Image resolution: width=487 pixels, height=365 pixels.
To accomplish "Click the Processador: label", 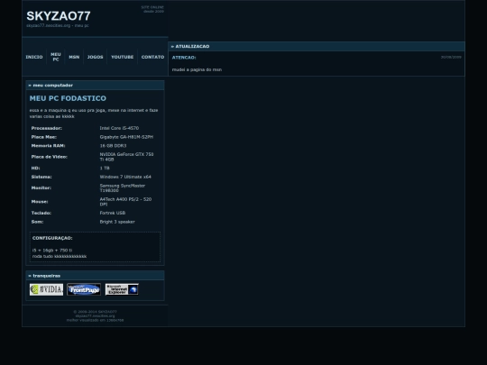I will pos(46,128).
